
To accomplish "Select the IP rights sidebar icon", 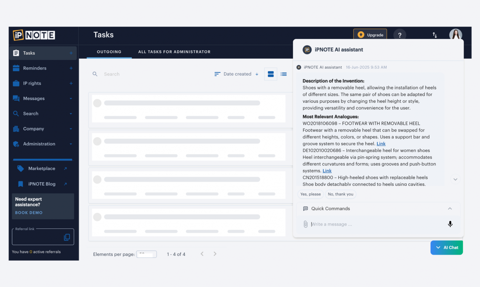I will 16,83.
